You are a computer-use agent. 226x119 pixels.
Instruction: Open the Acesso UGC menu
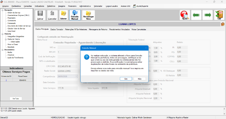pos(126,6)
